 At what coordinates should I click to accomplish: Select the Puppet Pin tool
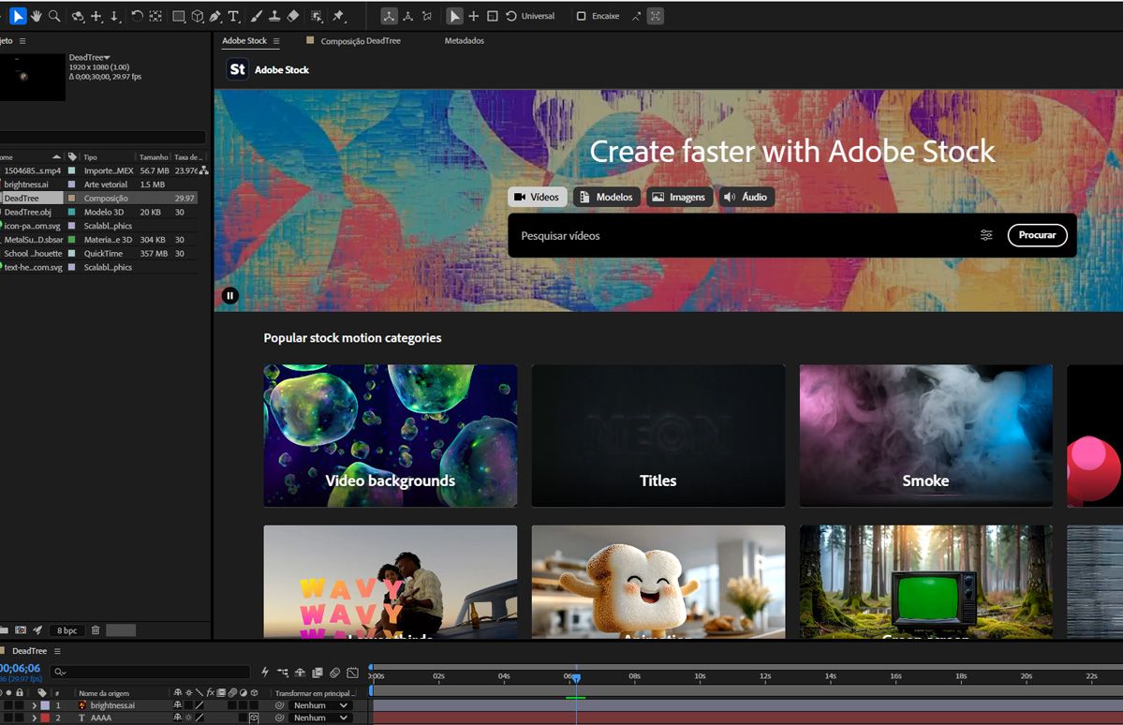click(339, 16)
